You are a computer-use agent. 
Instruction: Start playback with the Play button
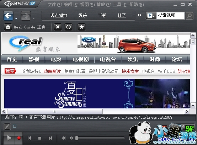click(x=9, y=138)
